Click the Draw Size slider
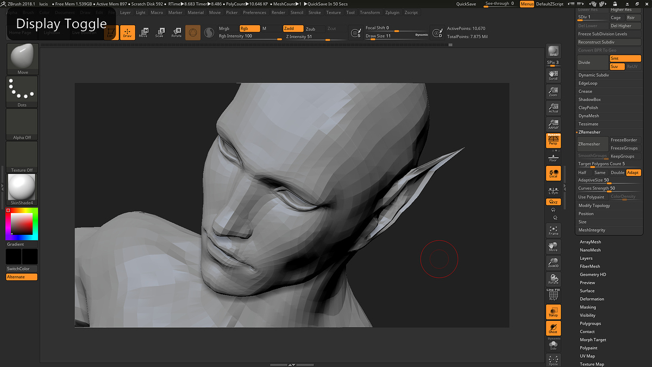Image resolution: width=652 pixels, height=367 pixels. pyautogui.click(x=397, y=36)
